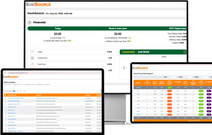Click the SubSource logo in Key Financials window
The image size is (212, 135).
tap(140, 68)
